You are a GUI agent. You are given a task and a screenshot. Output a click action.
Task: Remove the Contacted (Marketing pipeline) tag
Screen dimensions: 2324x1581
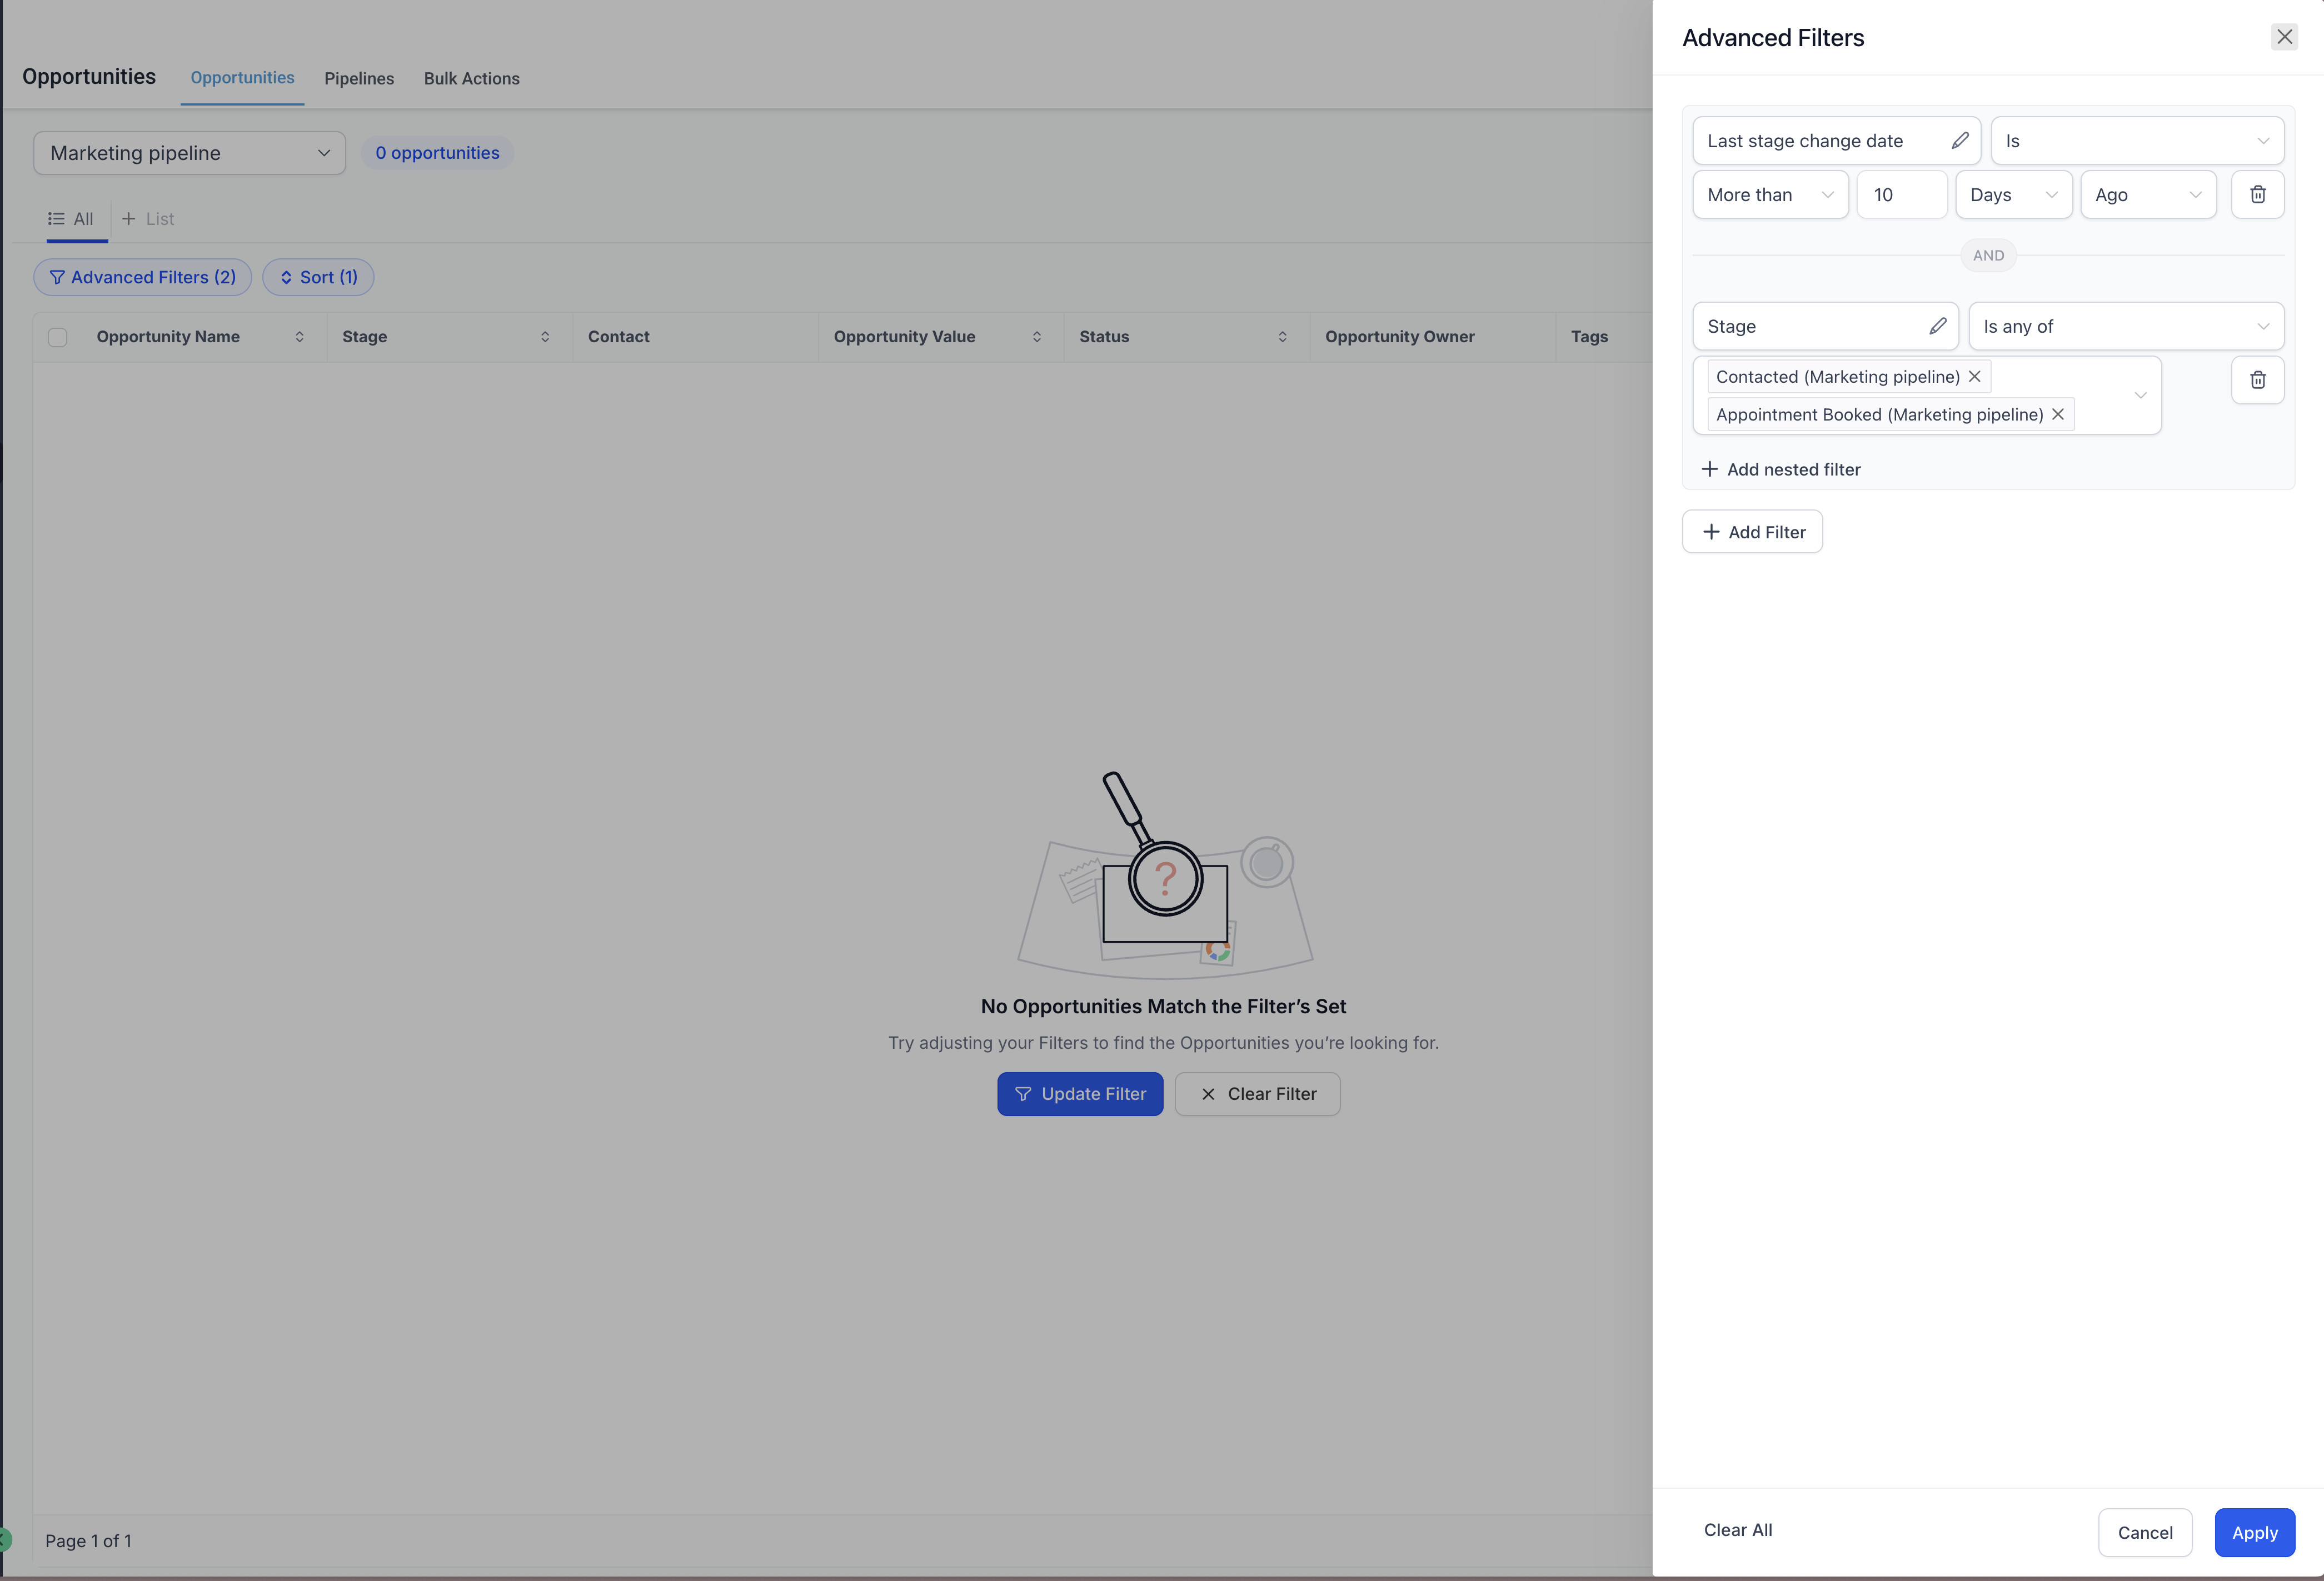pos(1974,377)
